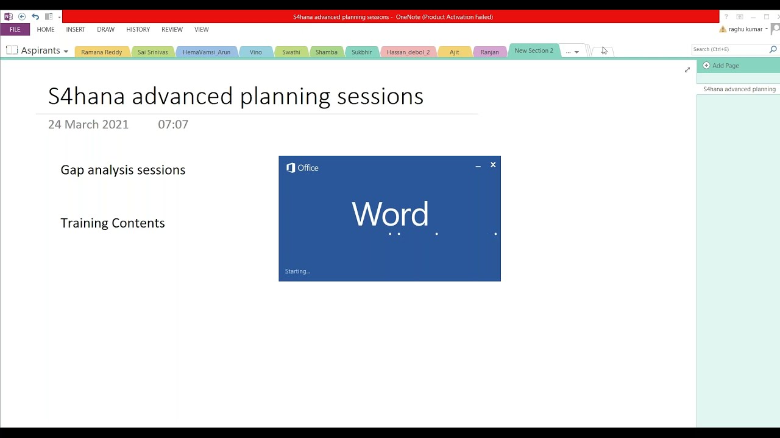Create a new section with the blank tab
Viewport: 780px width, 438px height.
click(603, 51)
